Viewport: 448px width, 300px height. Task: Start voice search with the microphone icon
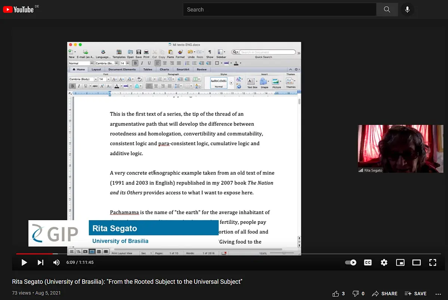(407, 9)
